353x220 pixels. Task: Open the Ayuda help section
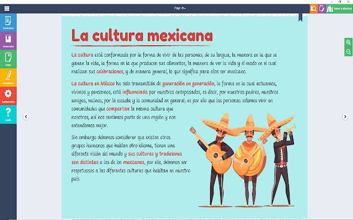click(8, 114)
